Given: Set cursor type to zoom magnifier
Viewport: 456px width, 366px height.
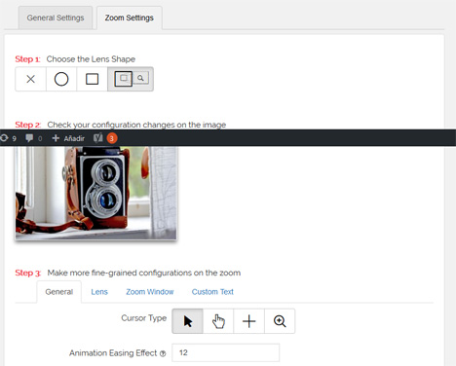Looking at the screenshot, I should pos(280,321).
